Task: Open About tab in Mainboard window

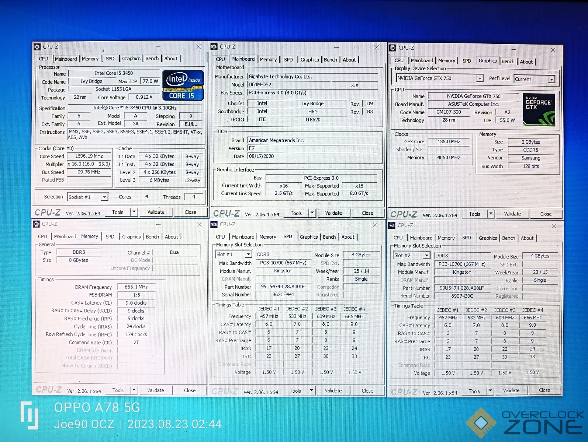Action: point(349,60)
